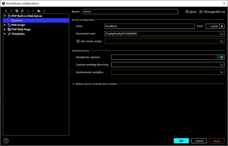This screenshot has width=228, height=146.
Task: Click OK to confirm
Action: [x=181, y=141]
